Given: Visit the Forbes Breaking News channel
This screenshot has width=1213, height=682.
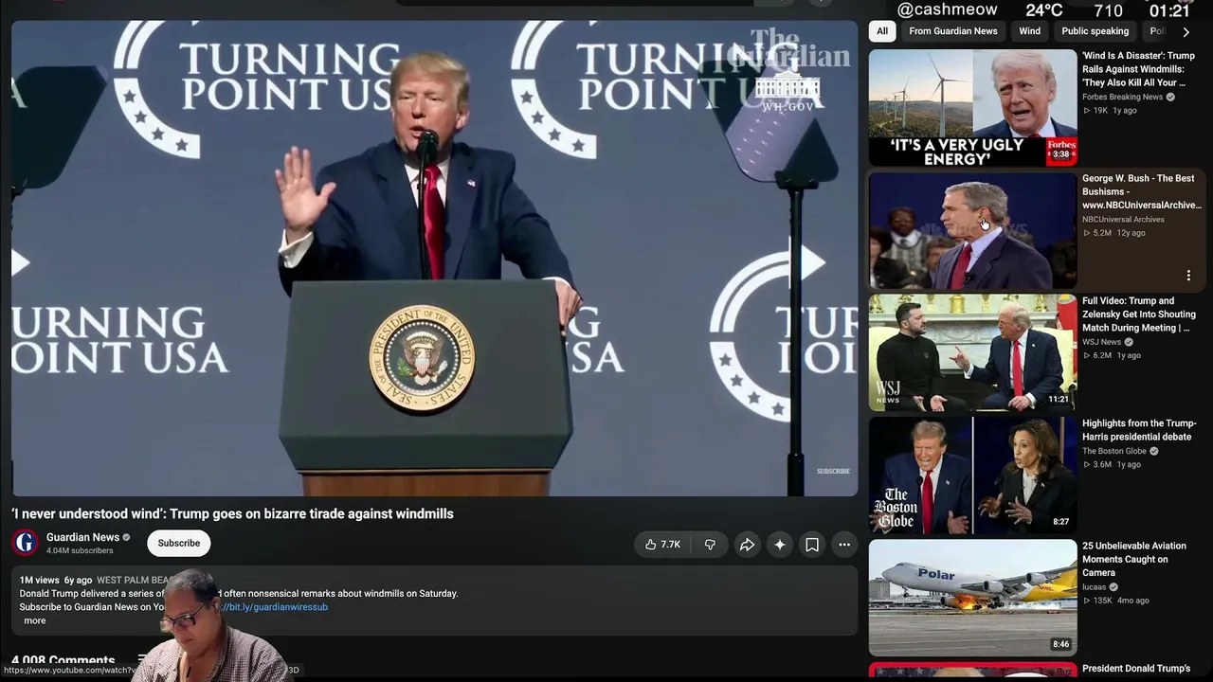Looking at the screenshot, I should tap(1122, 97).
